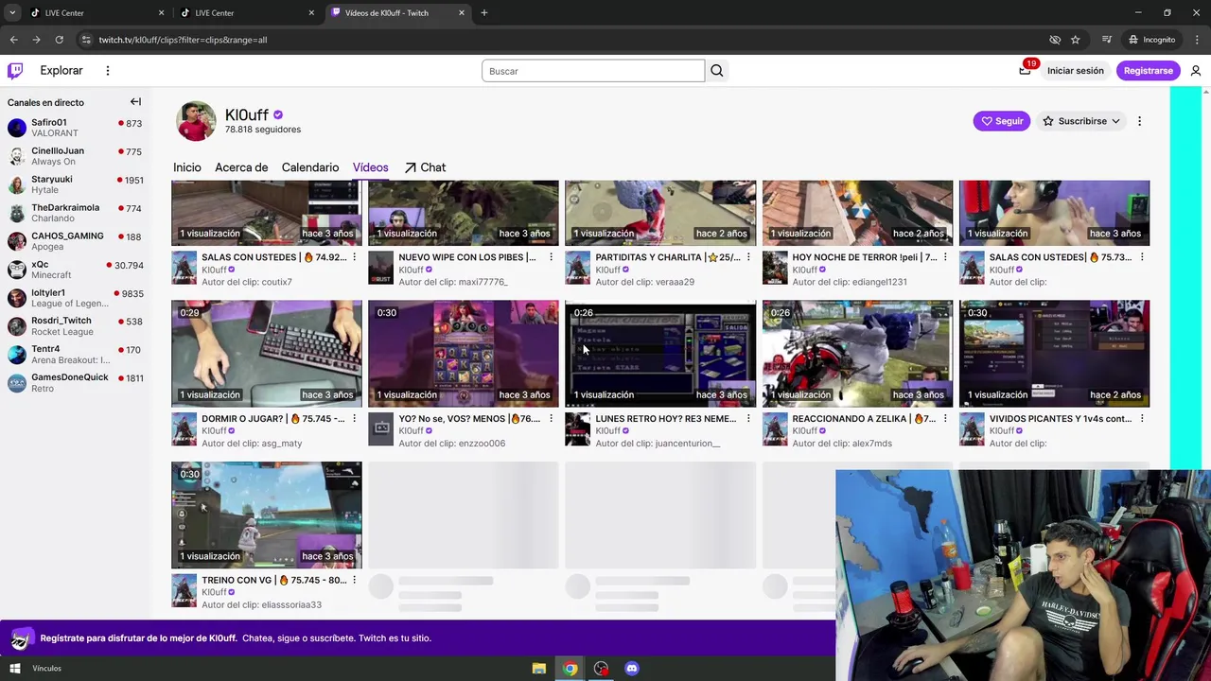Click the Explorar link
Screen dimensions: 1211x681
pyautogui.click(x=61, y=71)
